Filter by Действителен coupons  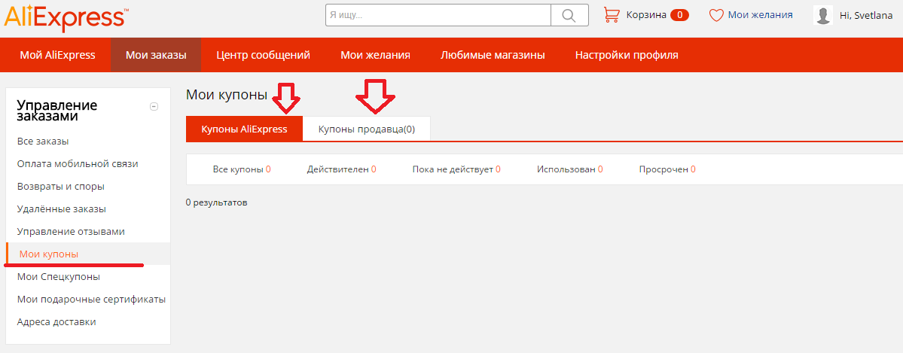pos(341,169)
